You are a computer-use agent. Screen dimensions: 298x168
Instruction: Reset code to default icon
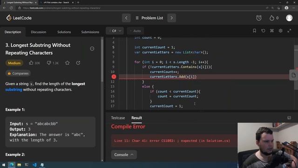(263, 31)
